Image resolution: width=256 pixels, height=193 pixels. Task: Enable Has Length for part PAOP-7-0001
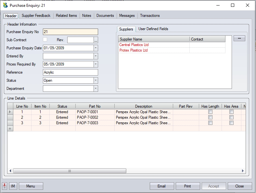pos(210,112)
